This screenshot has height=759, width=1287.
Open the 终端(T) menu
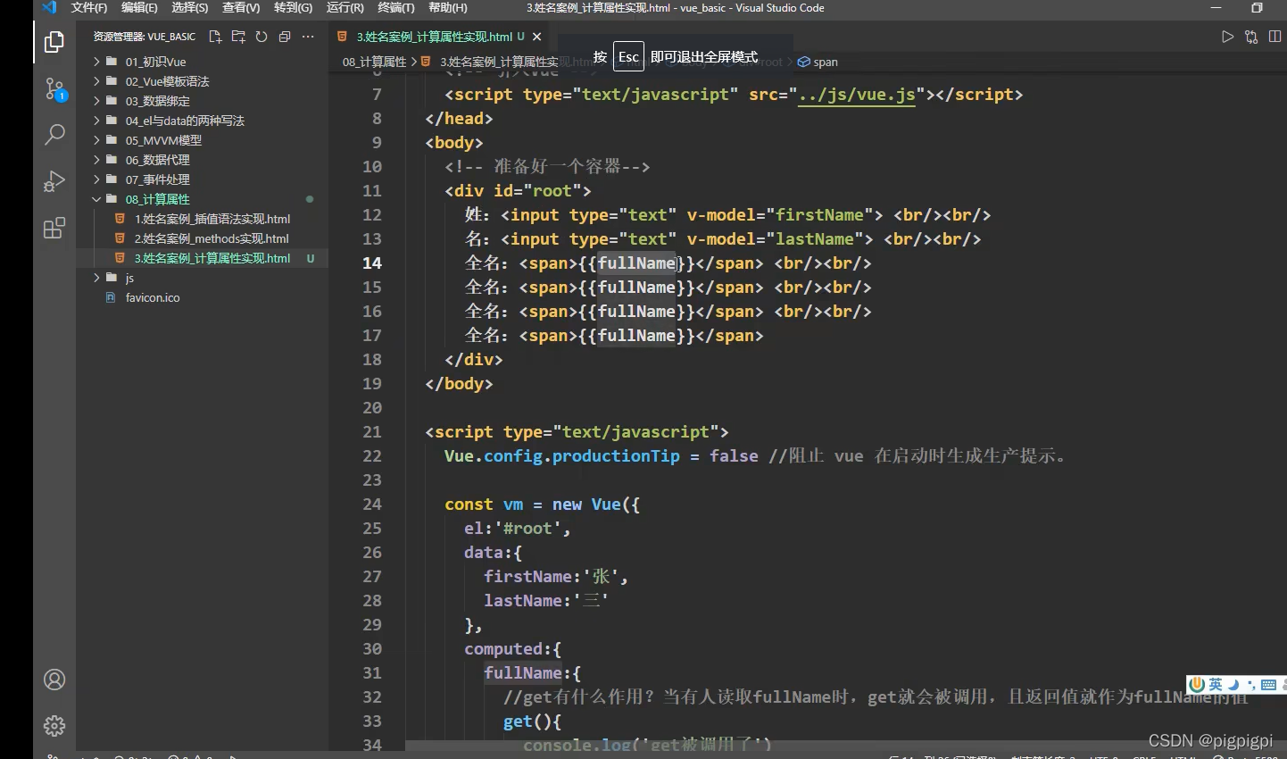(396, 8)
